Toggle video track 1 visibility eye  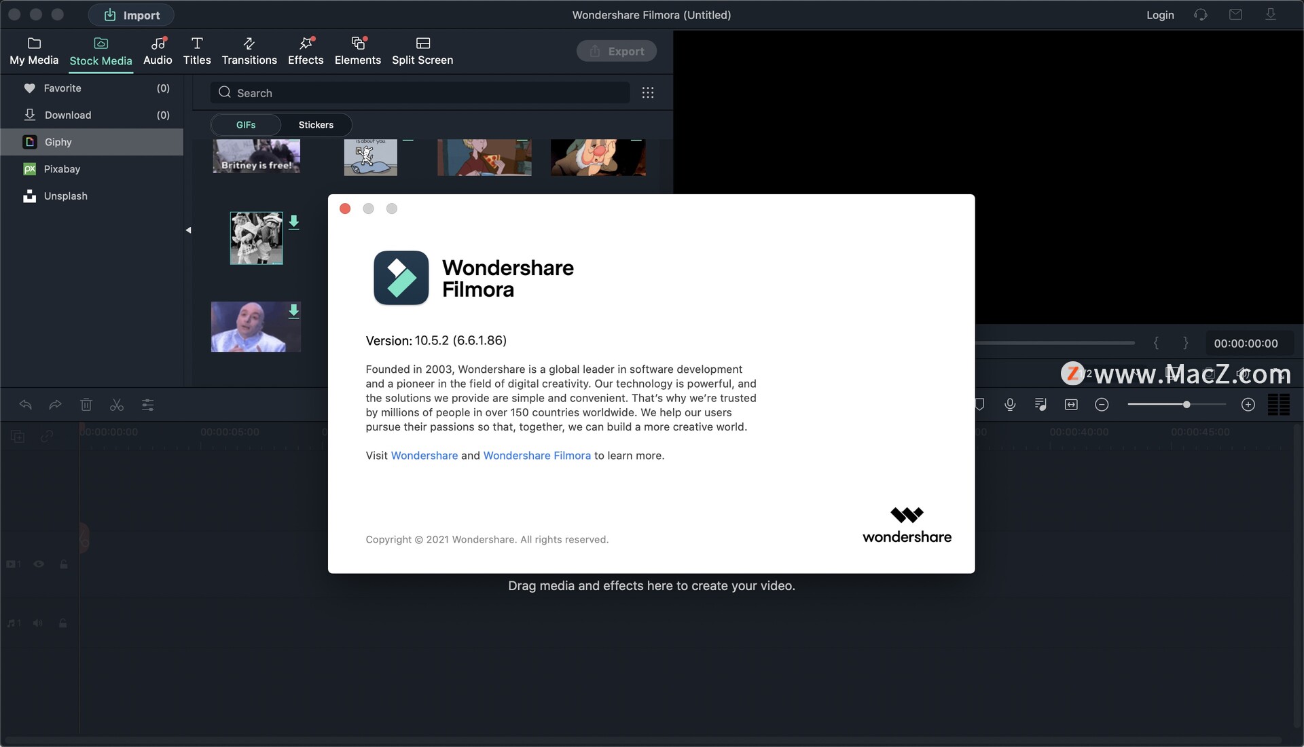click(39, 564)
